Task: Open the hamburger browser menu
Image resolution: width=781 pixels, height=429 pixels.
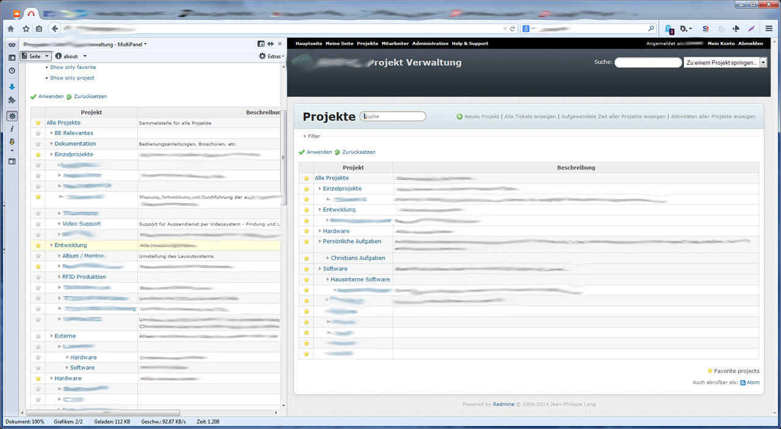Action: tap(769, 29)
